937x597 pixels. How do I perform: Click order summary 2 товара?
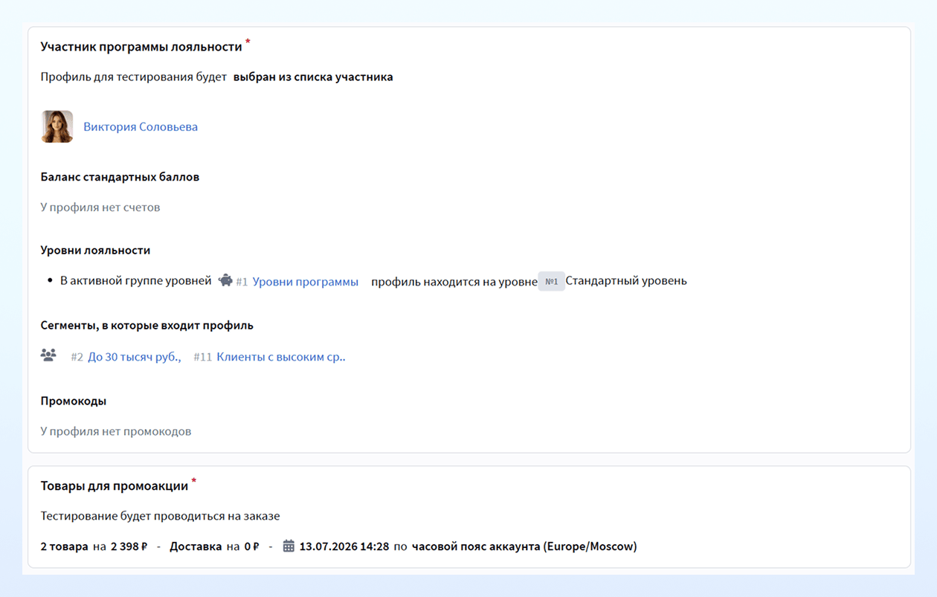click(x=64, y=546)
